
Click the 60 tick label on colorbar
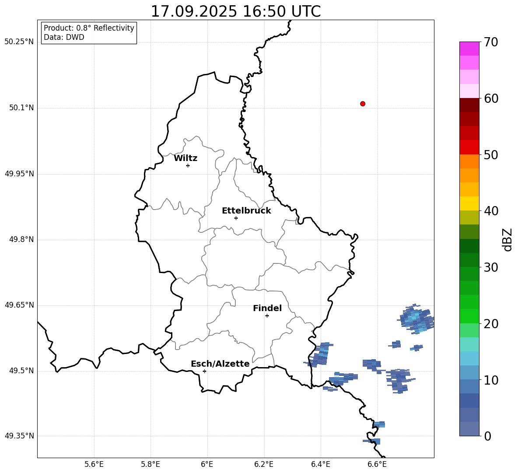491,98
